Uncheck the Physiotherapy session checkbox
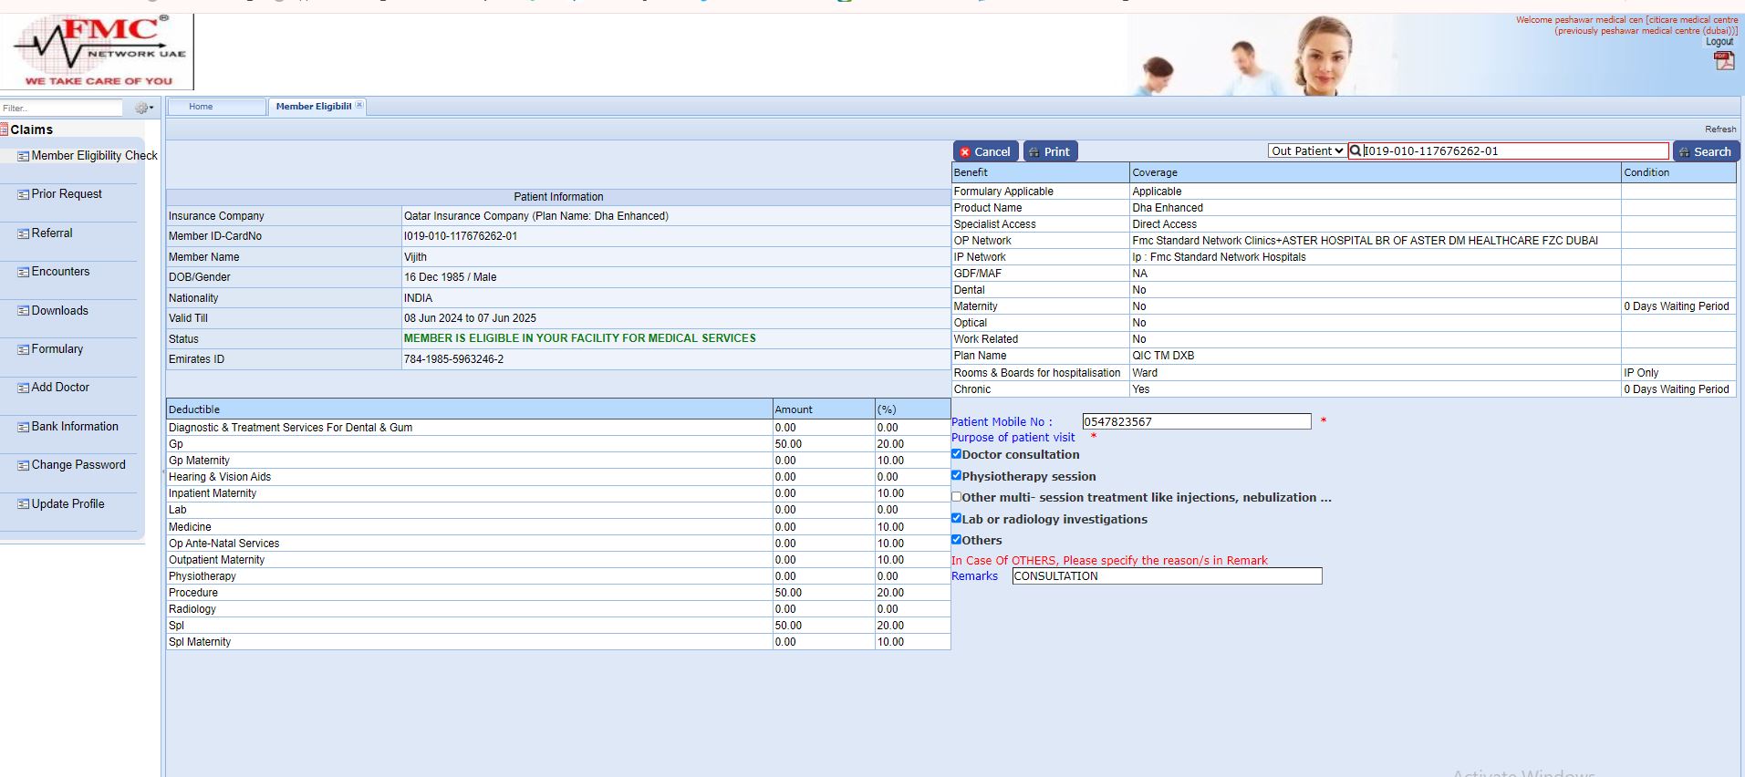 click(x=957, y=475)
